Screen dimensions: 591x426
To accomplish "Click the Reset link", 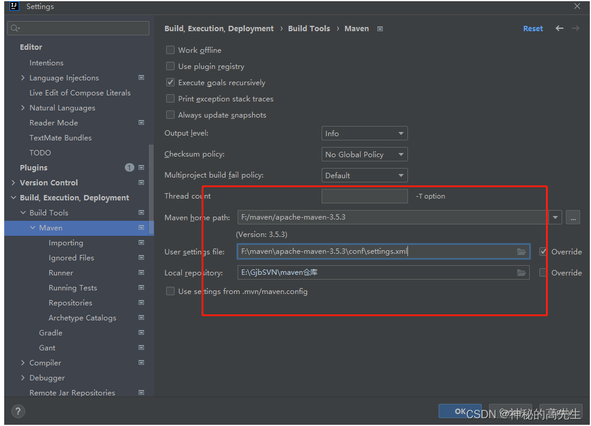I will pos(533,29).
